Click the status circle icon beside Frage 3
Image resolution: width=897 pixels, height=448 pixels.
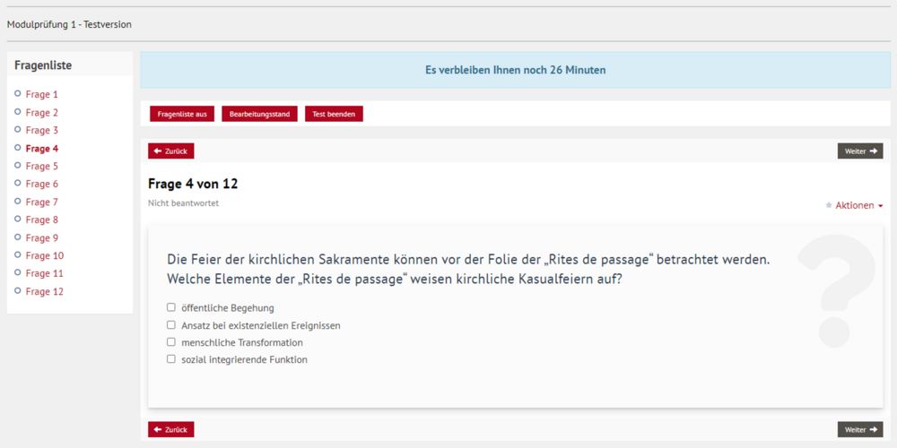click(18, 129)
